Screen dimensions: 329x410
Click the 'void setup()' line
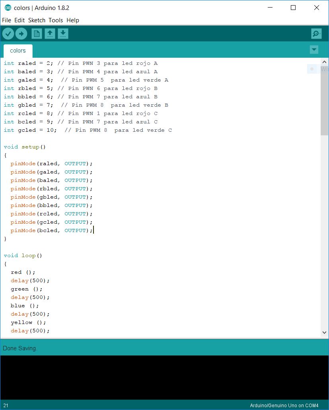coord(25,147)
